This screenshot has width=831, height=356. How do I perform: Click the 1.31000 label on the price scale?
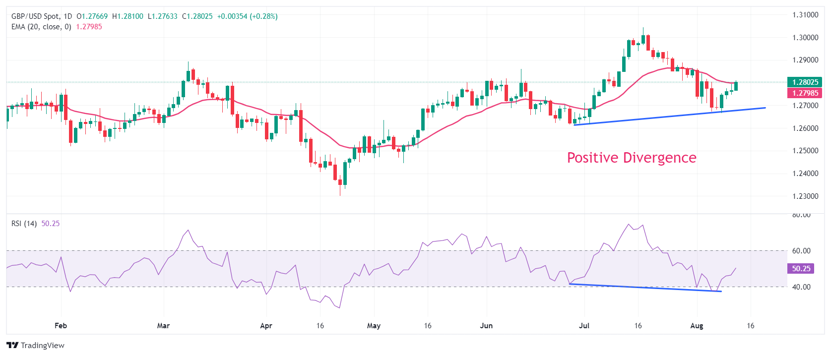[805, 15]
